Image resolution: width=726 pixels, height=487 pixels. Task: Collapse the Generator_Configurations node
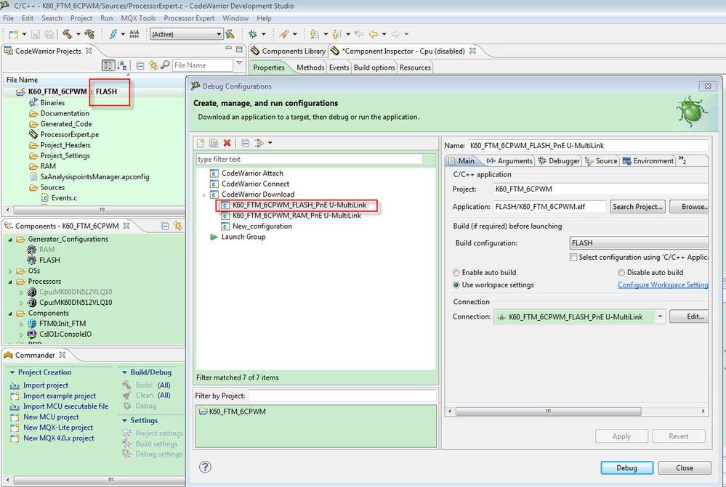(x=10, y=240)
